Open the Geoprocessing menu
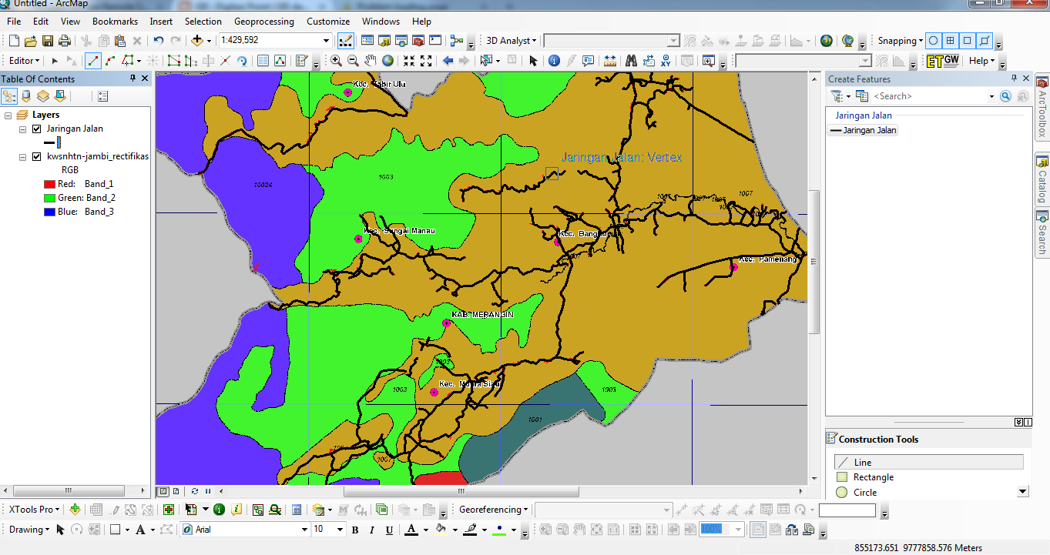This screenshot has width=1050, height=555. pos(263,21)
